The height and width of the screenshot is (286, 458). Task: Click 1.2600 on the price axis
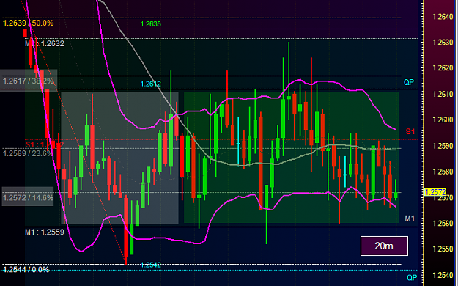pos(443,120)
